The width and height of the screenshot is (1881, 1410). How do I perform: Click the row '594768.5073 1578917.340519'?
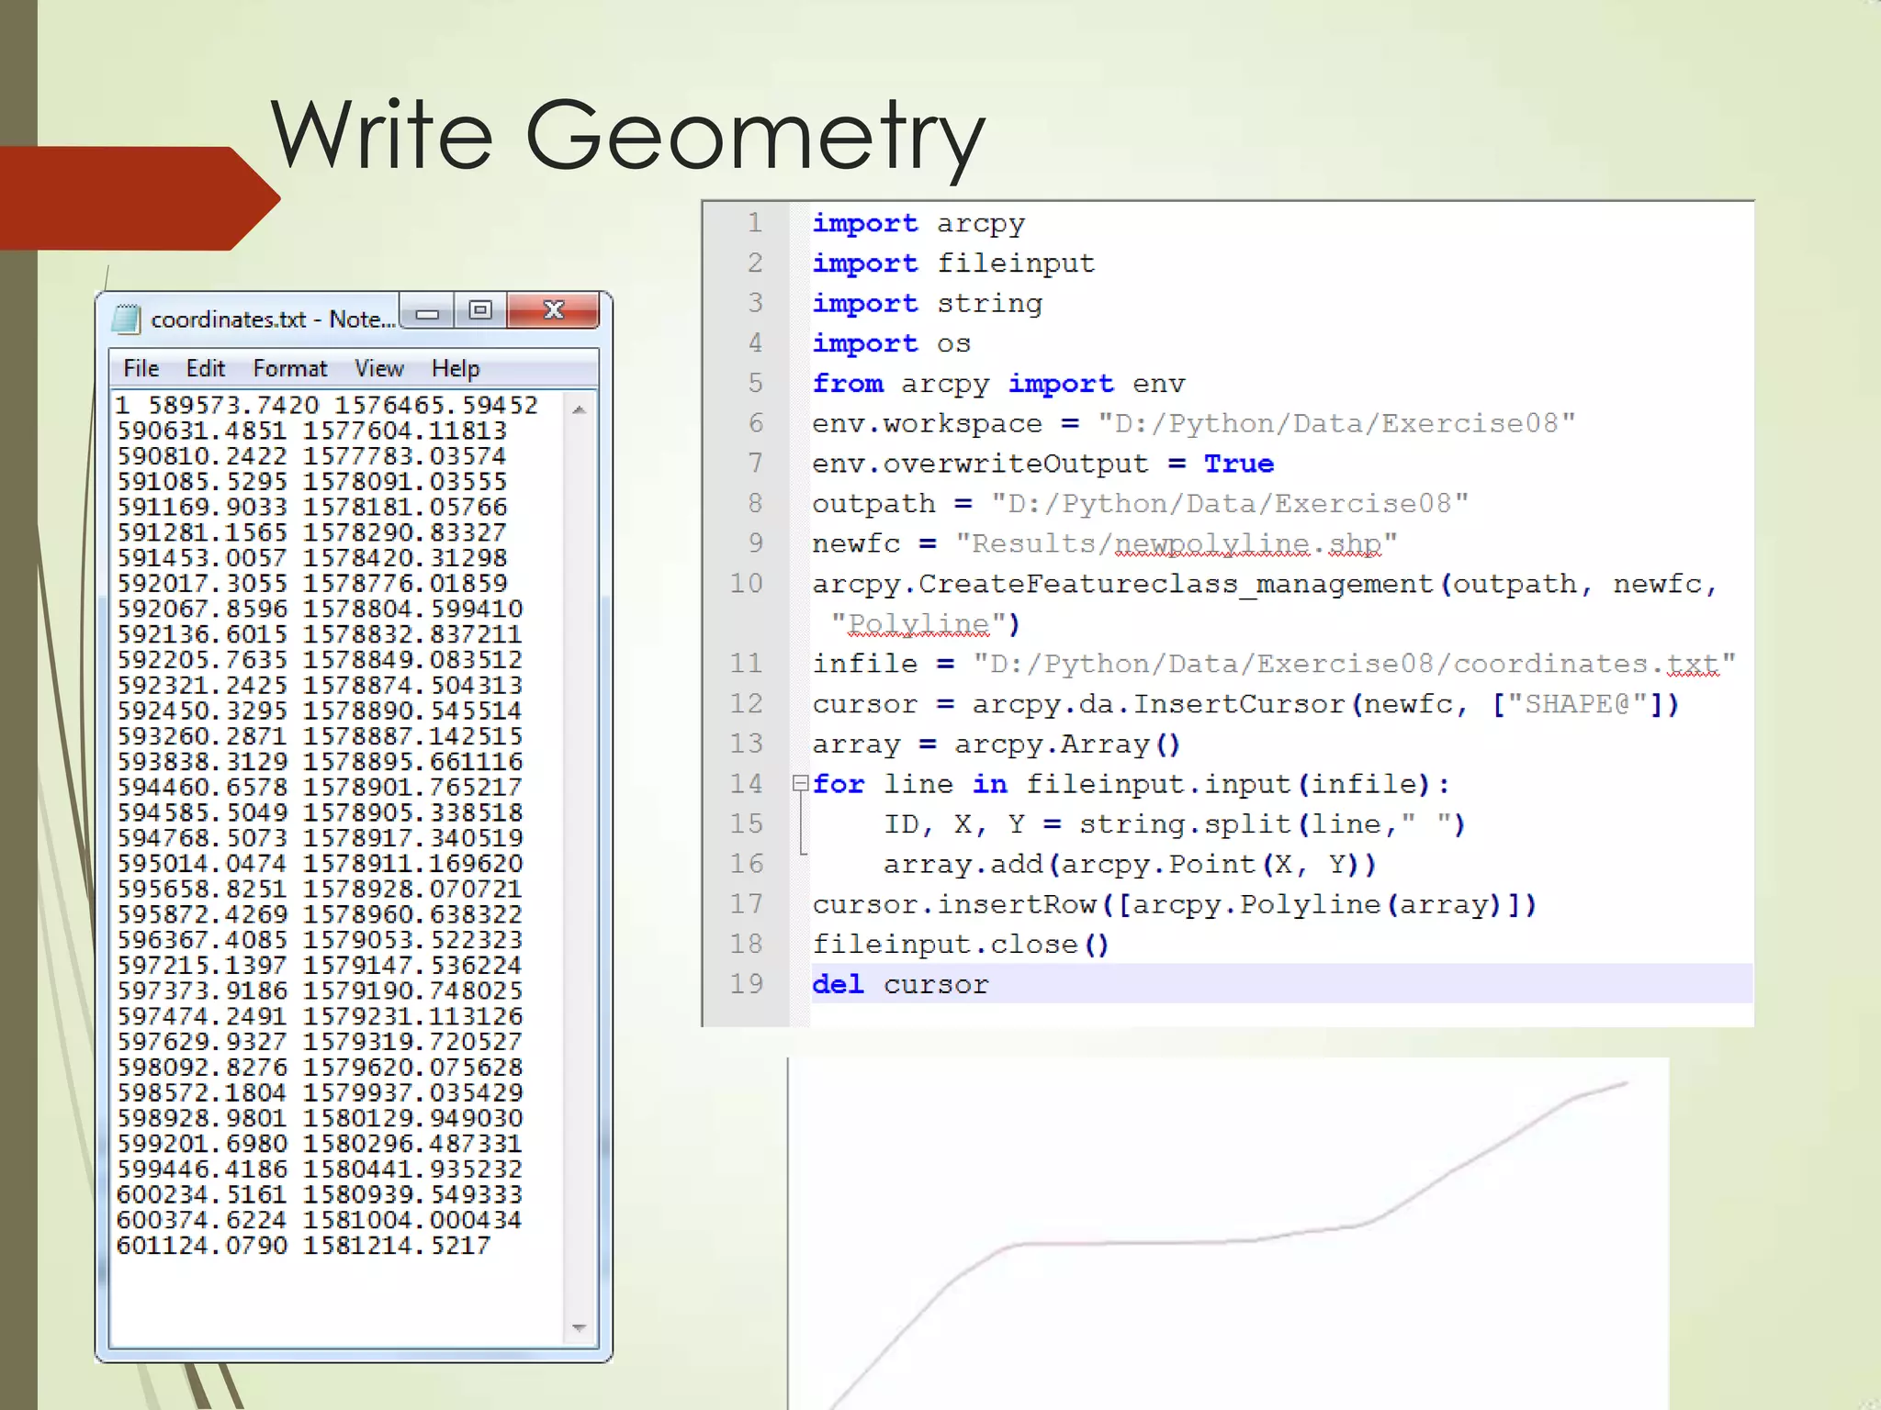320,838
